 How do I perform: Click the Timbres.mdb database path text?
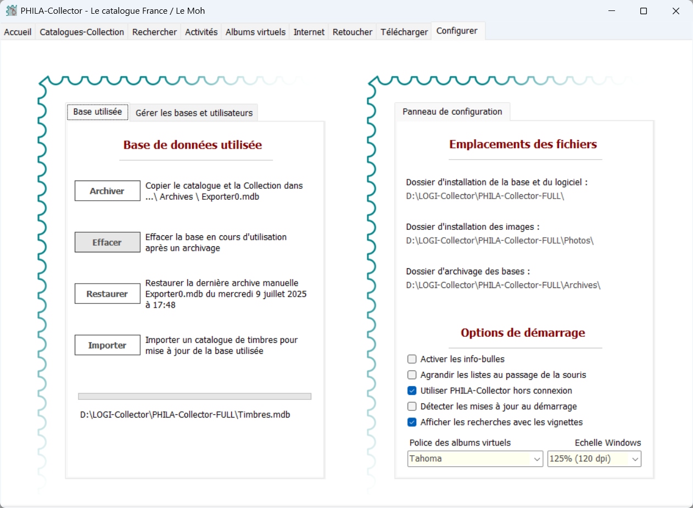[185, 415]
